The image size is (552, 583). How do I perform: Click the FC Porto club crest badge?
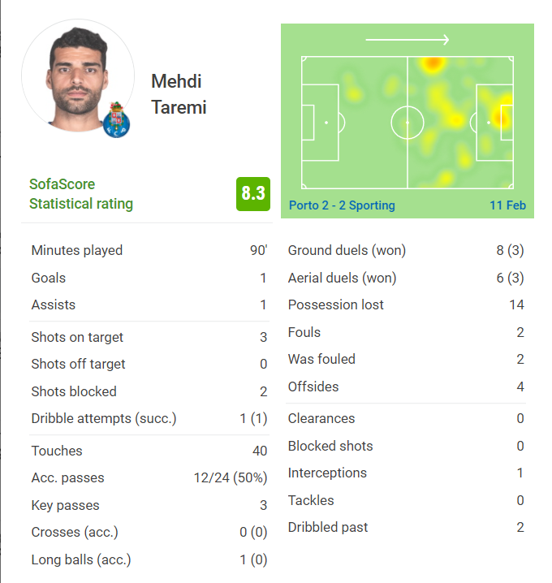[x=116, y=119]
